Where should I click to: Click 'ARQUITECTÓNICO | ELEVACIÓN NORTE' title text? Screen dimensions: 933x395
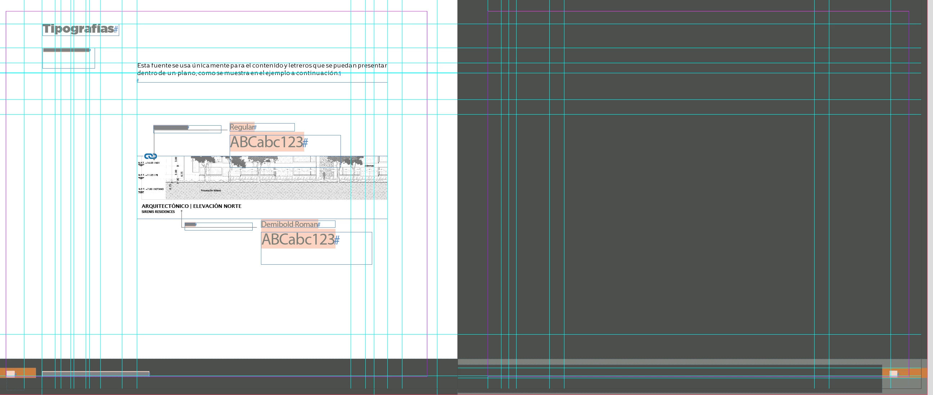(191, 206)
